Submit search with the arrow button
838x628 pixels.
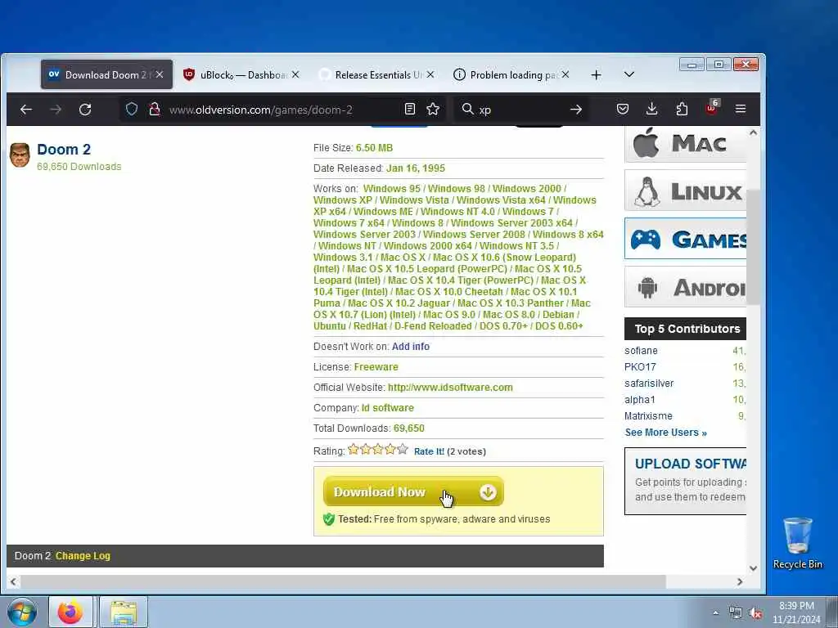[575, 110]
